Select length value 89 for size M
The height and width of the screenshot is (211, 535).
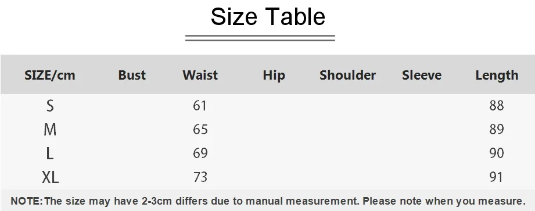point(497,130)
